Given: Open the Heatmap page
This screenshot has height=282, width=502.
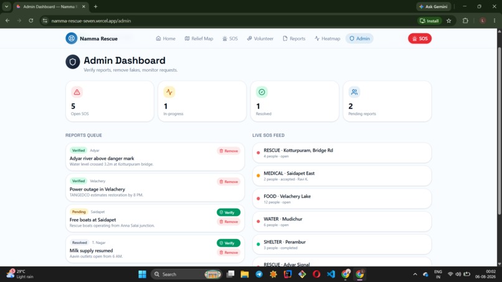Looking at the screenshot, I should click(x=327, y=39).
